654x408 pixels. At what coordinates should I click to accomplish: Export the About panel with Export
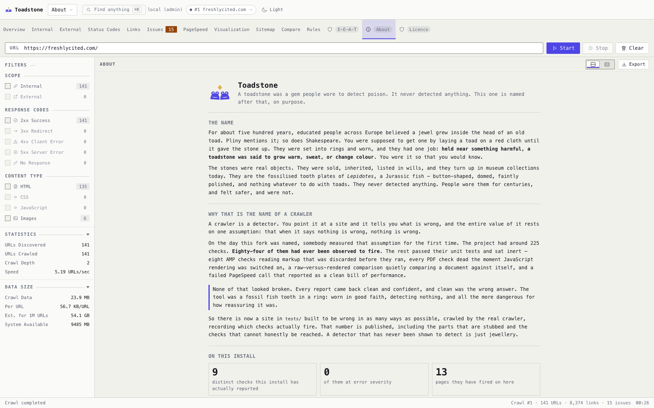(x=634, y=64)
